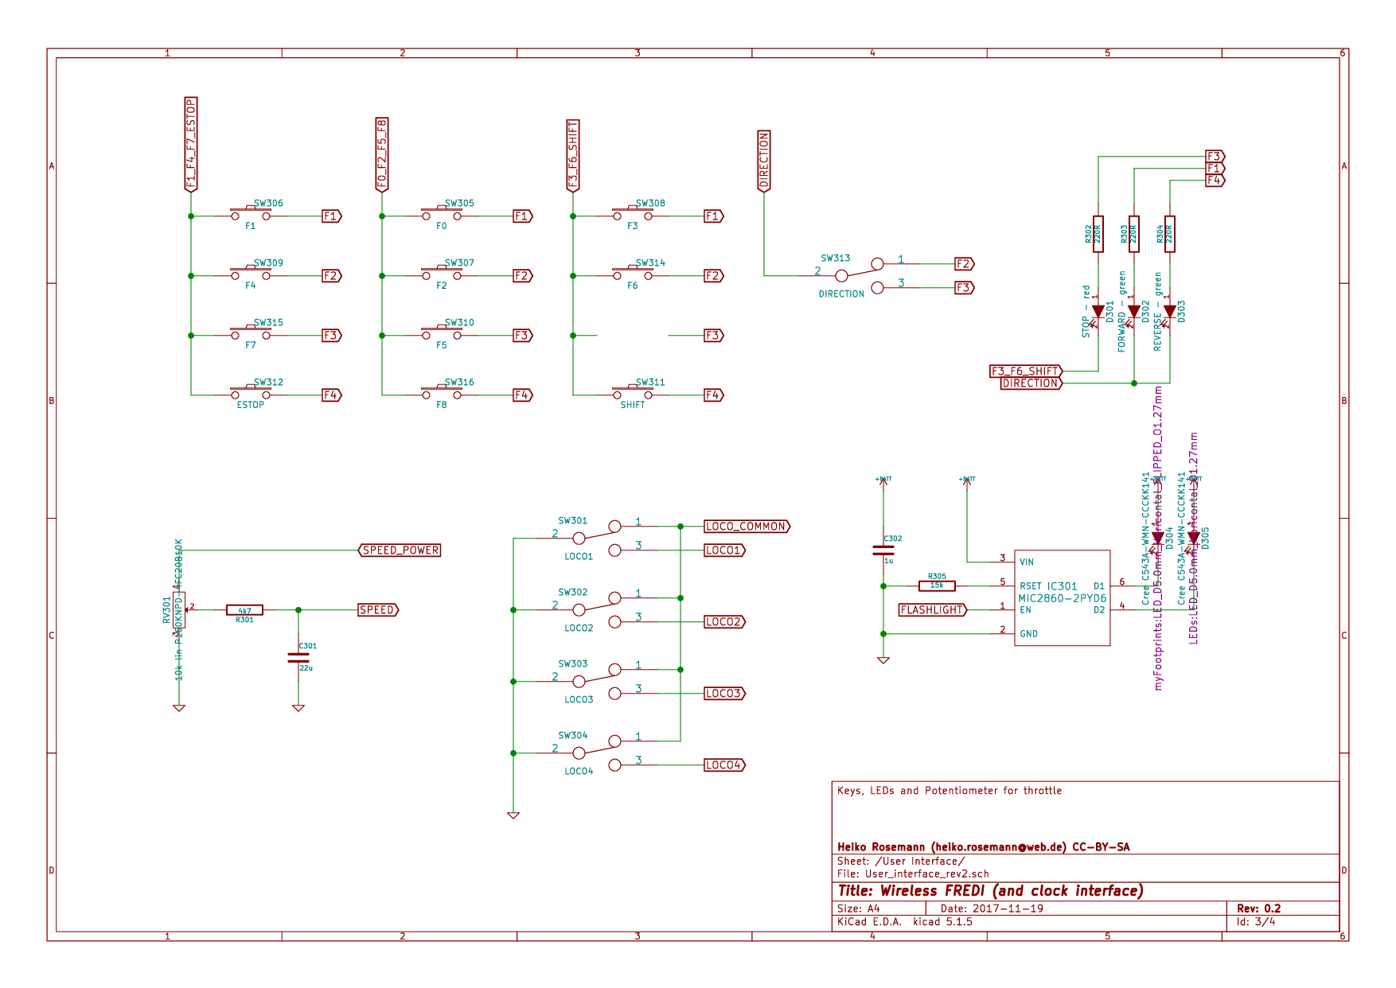Viewport: 1396px width, 988px height.
Task: Click the D304 LED symbol
Action: pyautogui.click(x=1158, y=539)
